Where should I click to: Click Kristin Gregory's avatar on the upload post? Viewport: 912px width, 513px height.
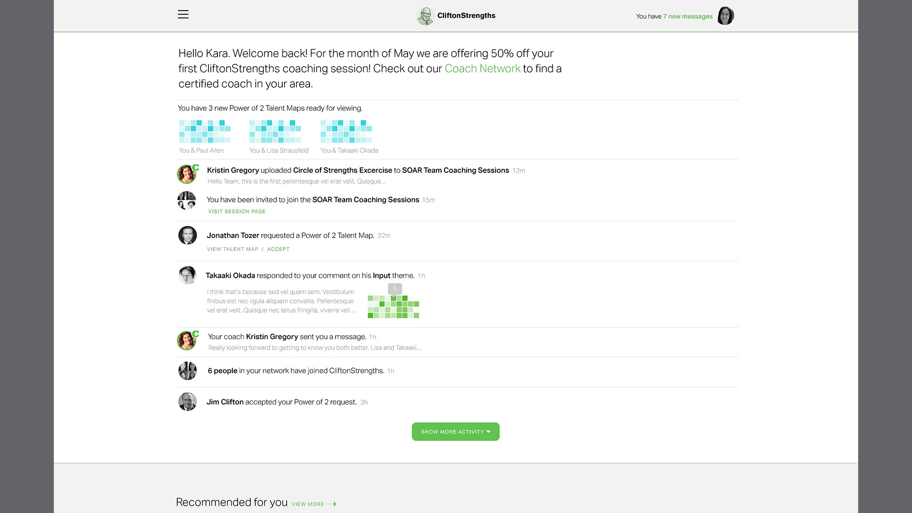[187, 174]
